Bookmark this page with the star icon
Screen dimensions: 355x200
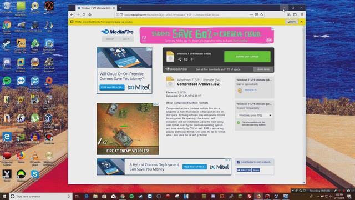[x=262, y=15]
